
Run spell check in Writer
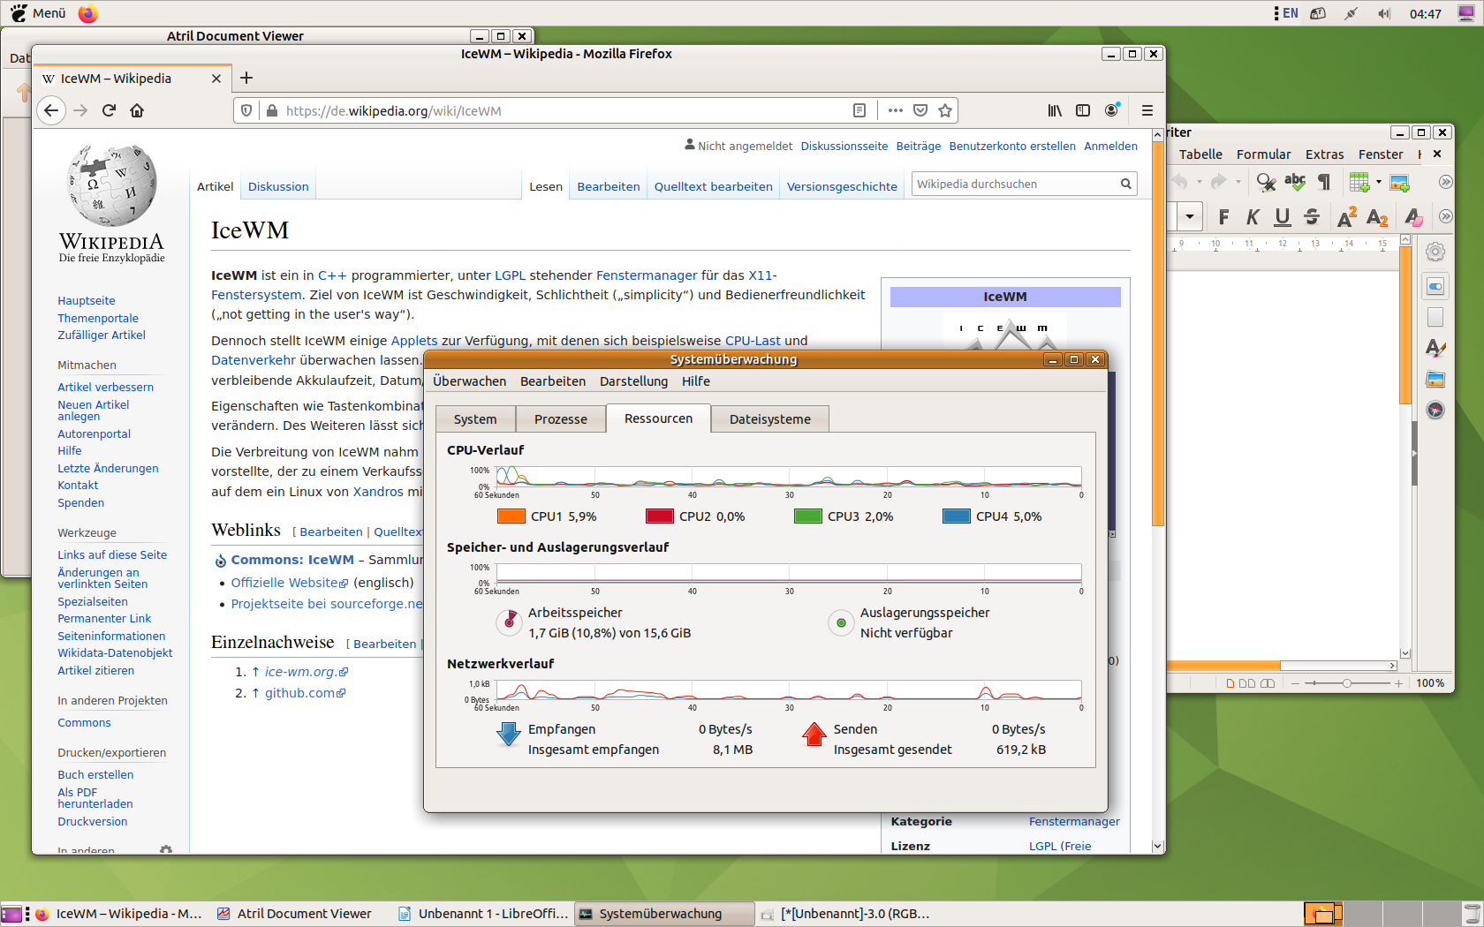[1295, 182]
